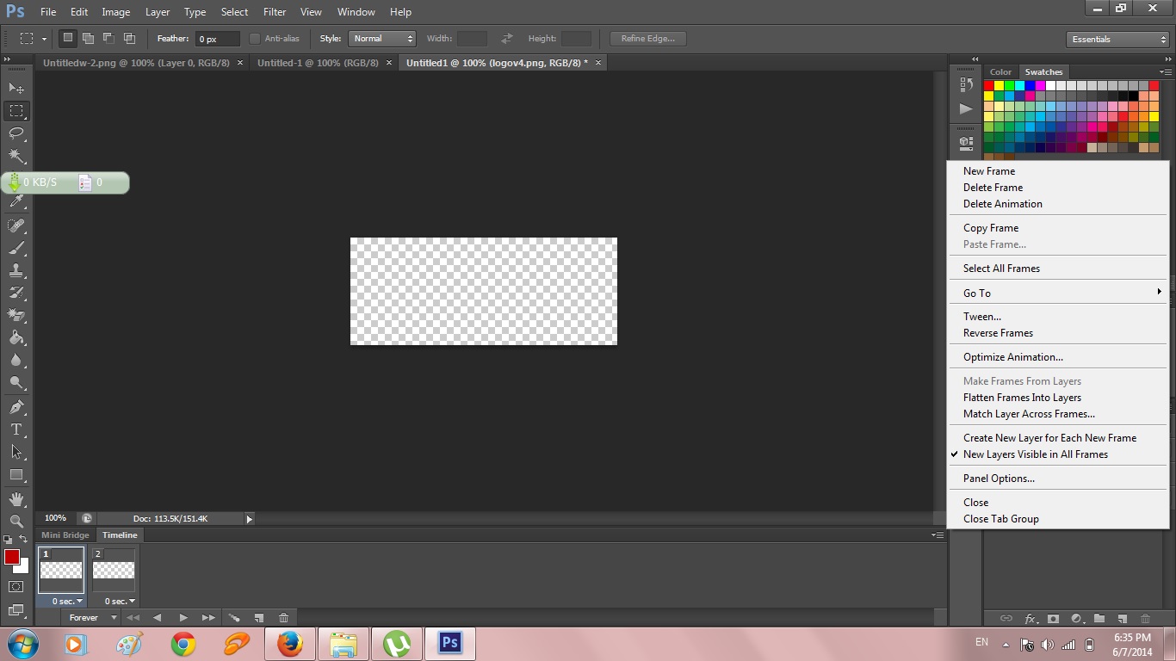Open the Essentials workspace dropdown
Viewport: 1176px width, 661px height.
[x=1117, y=40]
